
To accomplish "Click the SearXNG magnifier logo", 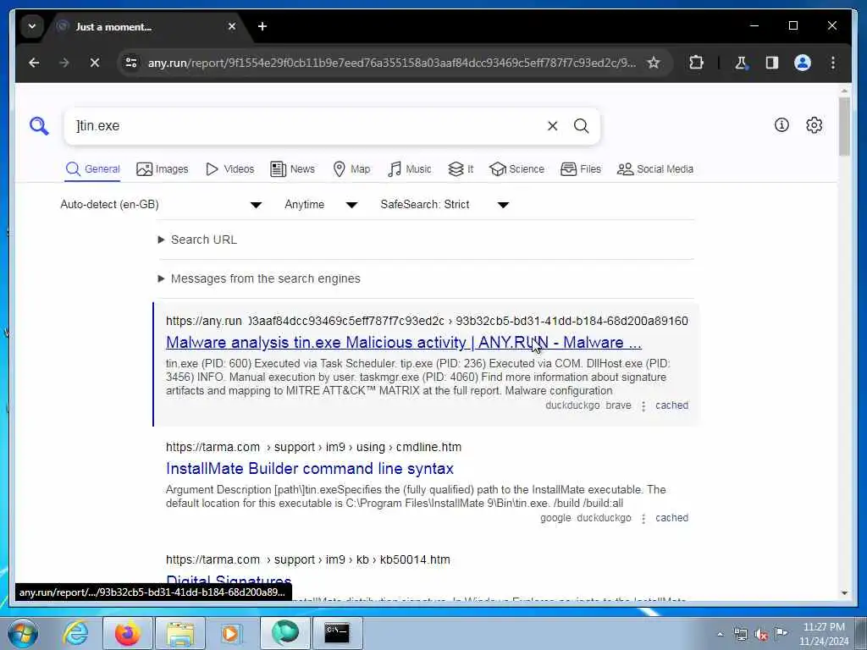I will 39,126.
